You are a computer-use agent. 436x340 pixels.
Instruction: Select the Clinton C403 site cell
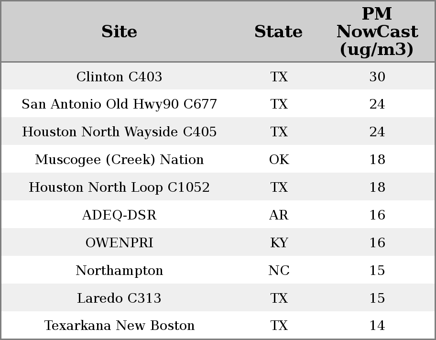coord(119,77)
